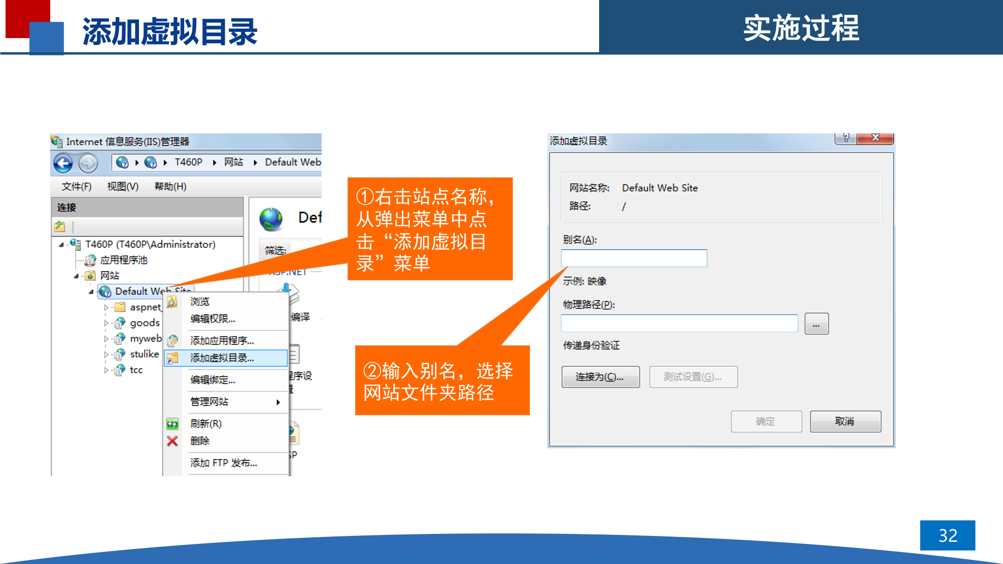Click the green refresh icon
The width and height of the screenshot is (1003, 564).
(x=172, y=424)
